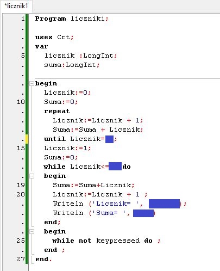The width and height of the screenshot is (220, 271).
Task: Click the 'Licznik:=Licznik + 1;' line inside repeat
Action: click(x=98, y=120)
